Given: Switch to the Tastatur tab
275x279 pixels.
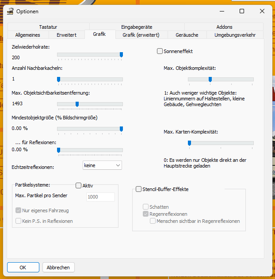Looking at the screenshot, I should [48, 27].
